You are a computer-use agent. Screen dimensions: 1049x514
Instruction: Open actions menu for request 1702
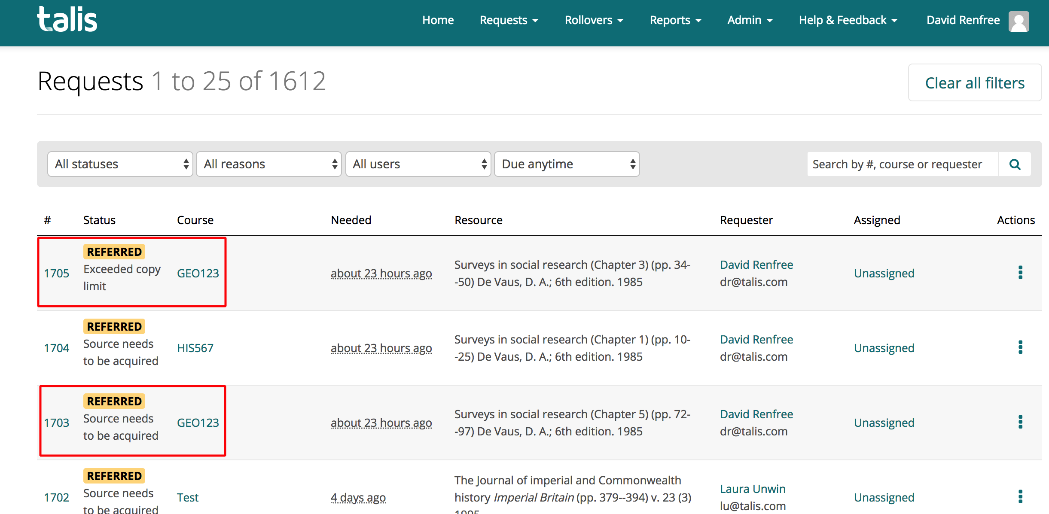(x=1020, y=497)
